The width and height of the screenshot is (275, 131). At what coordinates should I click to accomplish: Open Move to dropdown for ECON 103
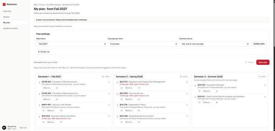(x=50, y=88)
